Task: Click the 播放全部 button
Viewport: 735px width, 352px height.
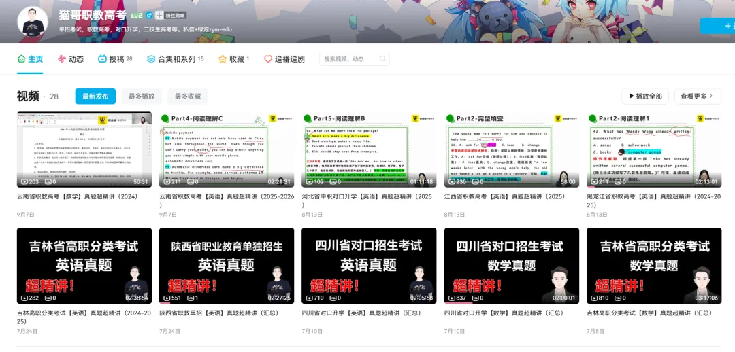Action: click(644, 96)
